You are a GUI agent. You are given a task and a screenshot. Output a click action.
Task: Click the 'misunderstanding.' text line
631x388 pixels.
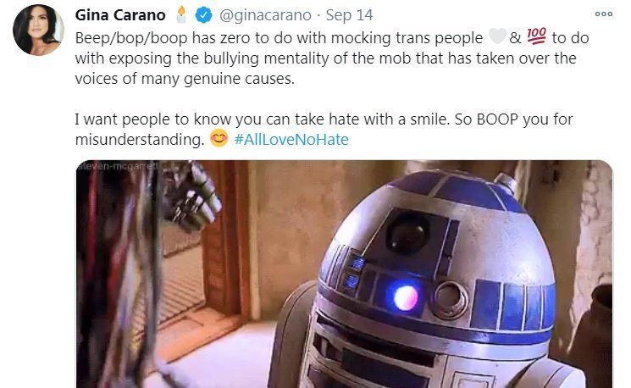[x=140, y=140]
